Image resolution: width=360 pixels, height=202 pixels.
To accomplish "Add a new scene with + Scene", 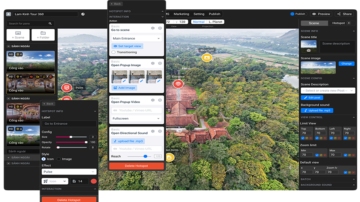I will (18, 35).
